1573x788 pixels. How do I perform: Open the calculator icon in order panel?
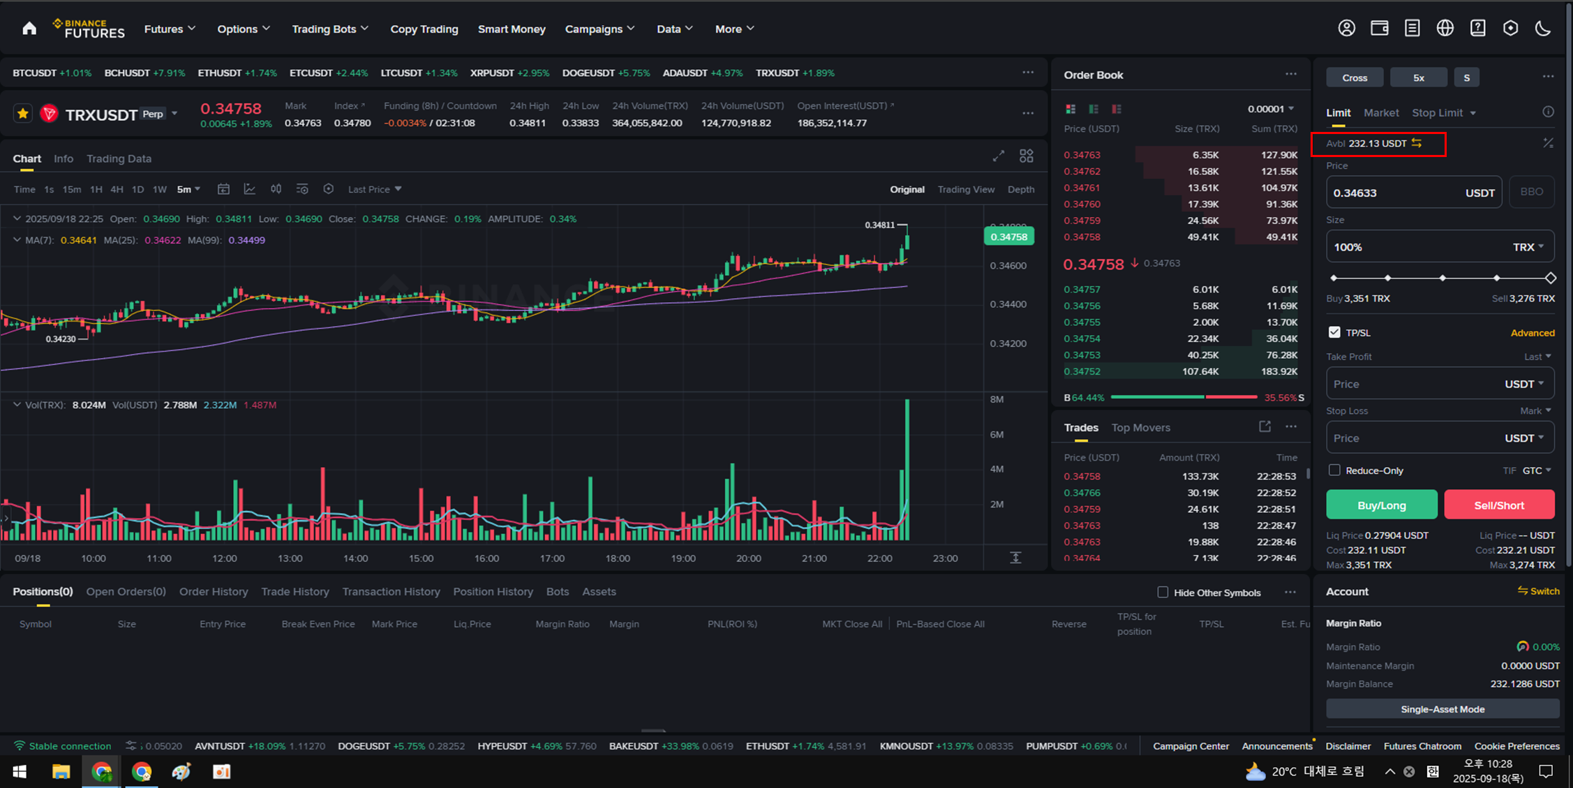click(1548, 143)
